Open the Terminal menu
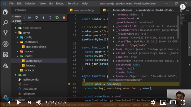This screenshot has width=191, height=107. coord(73,4)
